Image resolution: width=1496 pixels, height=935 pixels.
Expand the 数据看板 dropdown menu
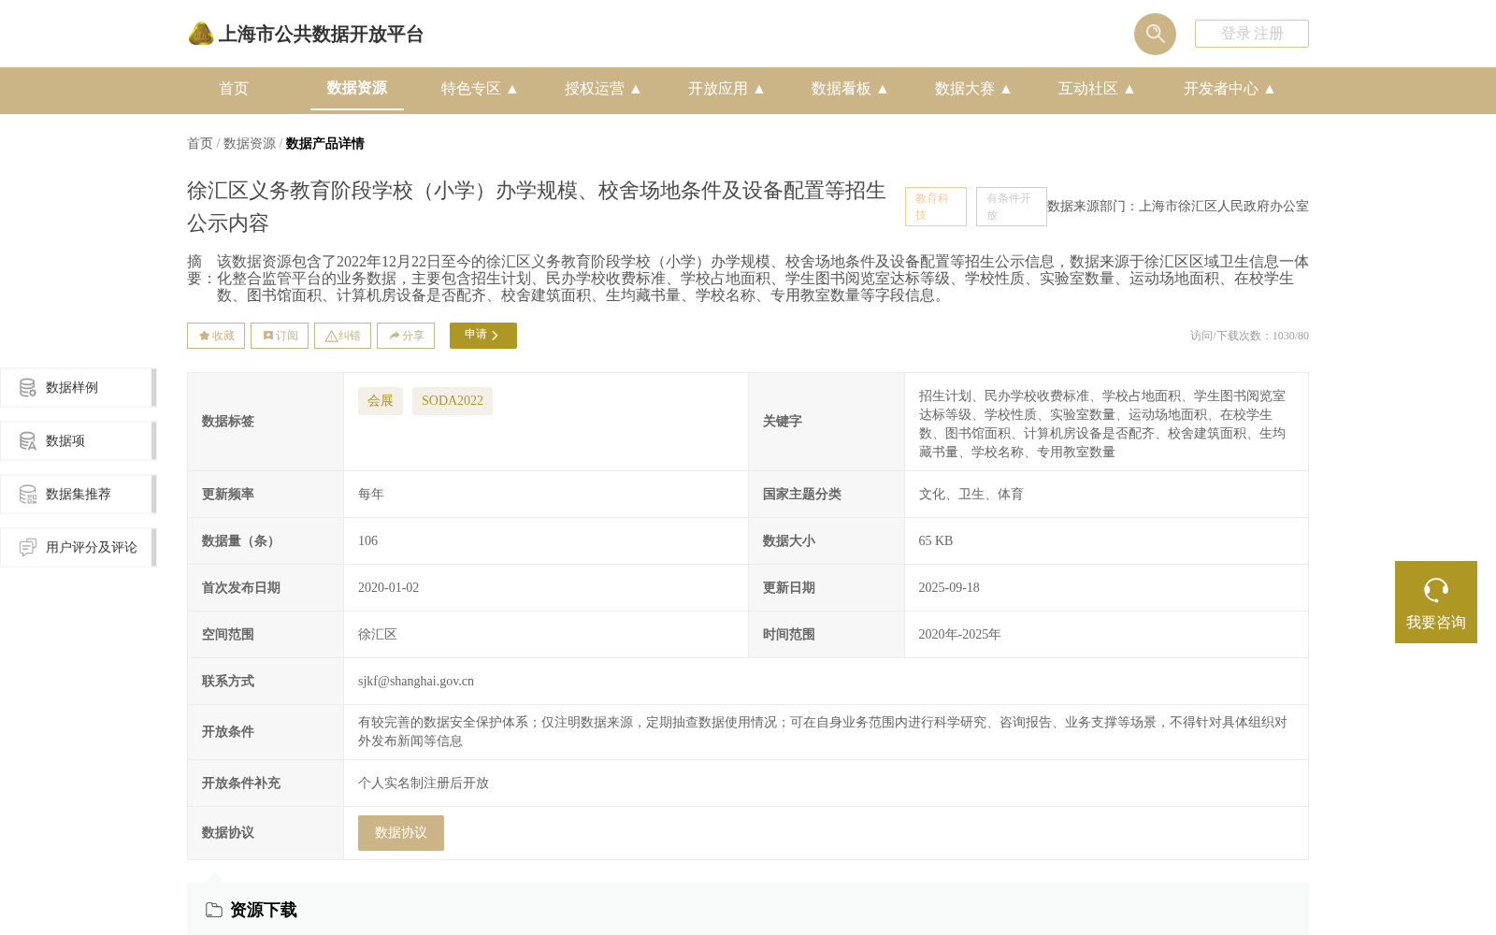(849, 89)
